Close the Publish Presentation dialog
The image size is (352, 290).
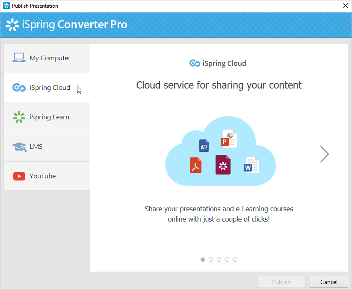coord(346,6)
